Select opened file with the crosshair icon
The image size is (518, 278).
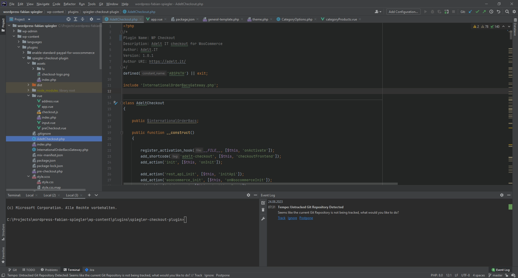tap(68, 19)
